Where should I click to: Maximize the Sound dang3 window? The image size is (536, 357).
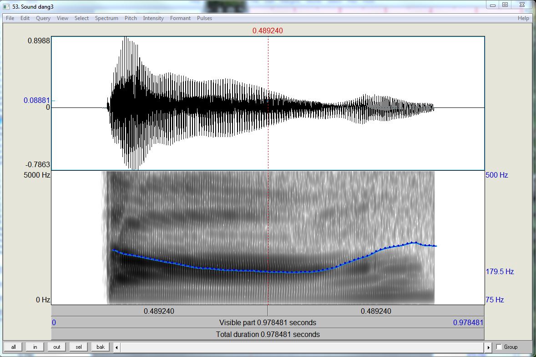coord(505,5)
